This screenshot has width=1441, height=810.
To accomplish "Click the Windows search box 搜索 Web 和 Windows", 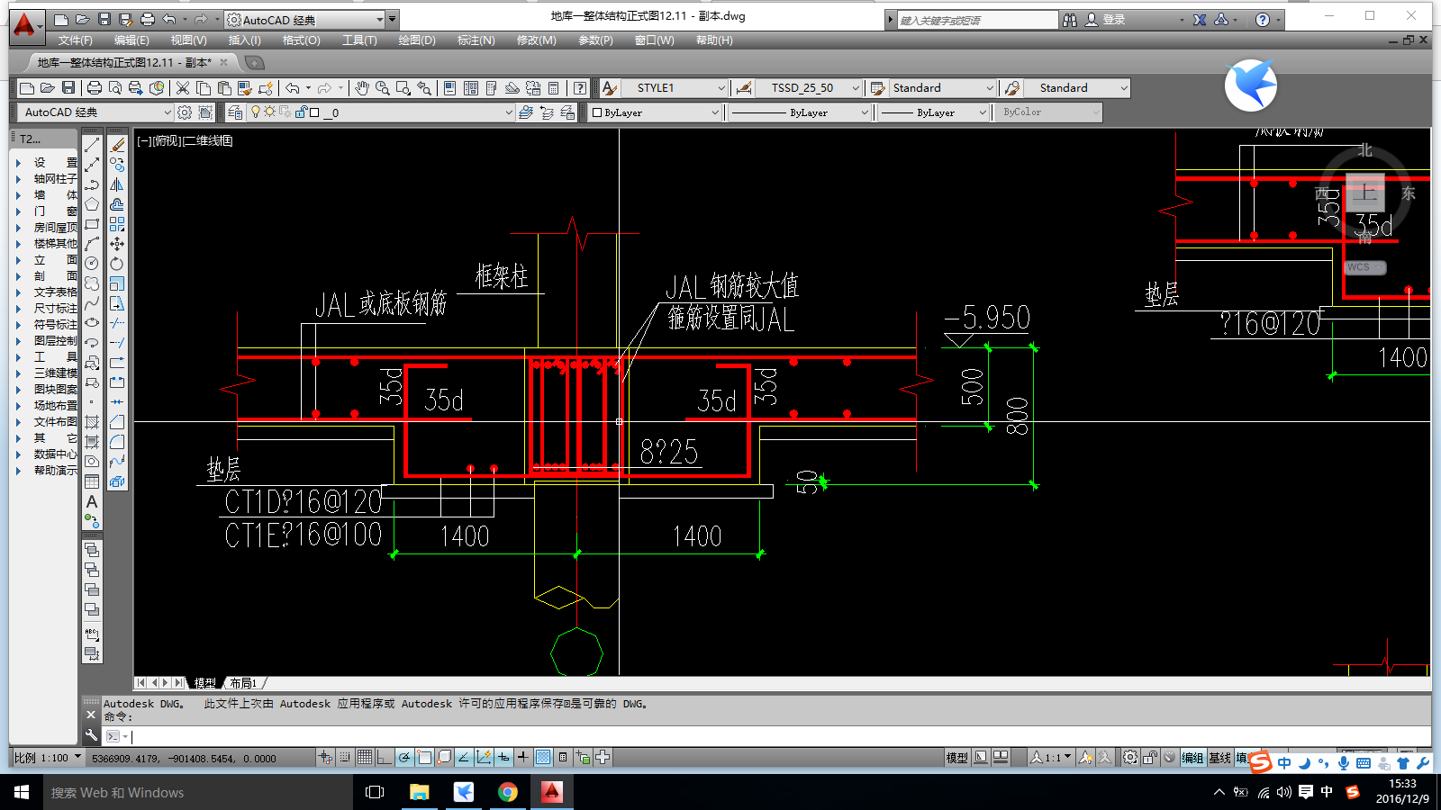I will pyautogui.click(x=198, y=792).
